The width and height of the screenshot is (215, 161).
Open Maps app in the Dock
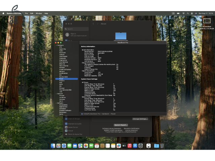click(x=80, y=146)
